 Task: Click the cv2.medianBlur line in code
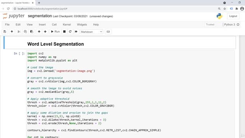[x=51, y=92]
